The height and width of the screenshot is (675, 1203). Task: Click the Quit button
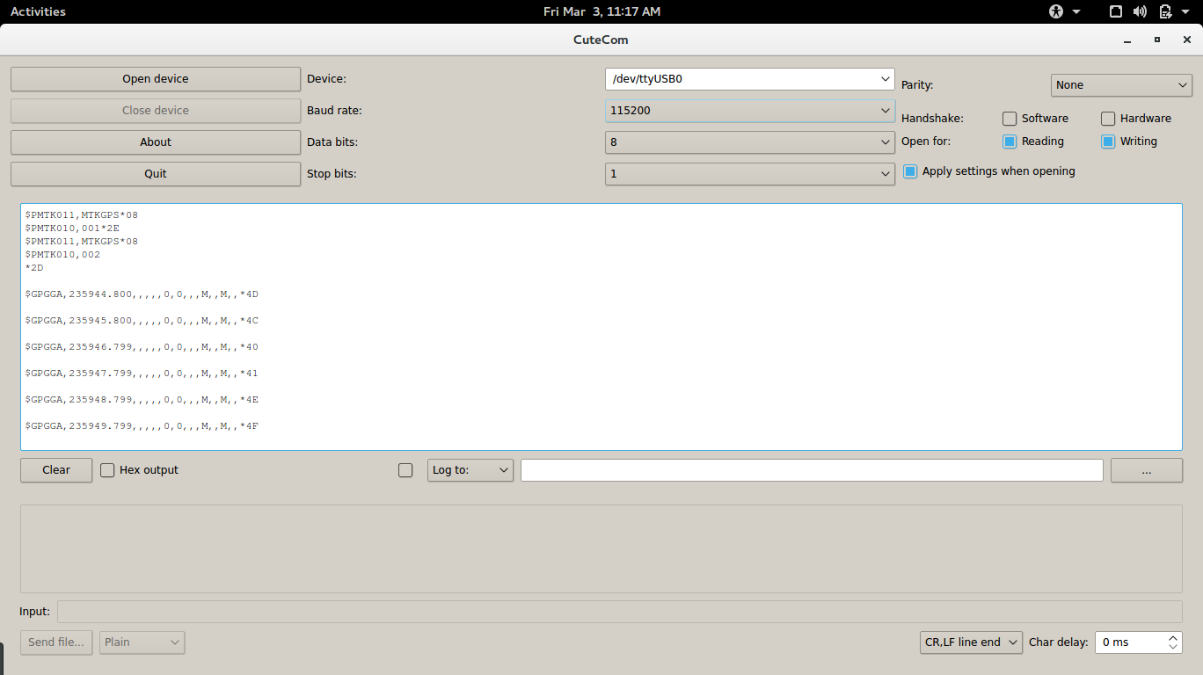point(156,173)
